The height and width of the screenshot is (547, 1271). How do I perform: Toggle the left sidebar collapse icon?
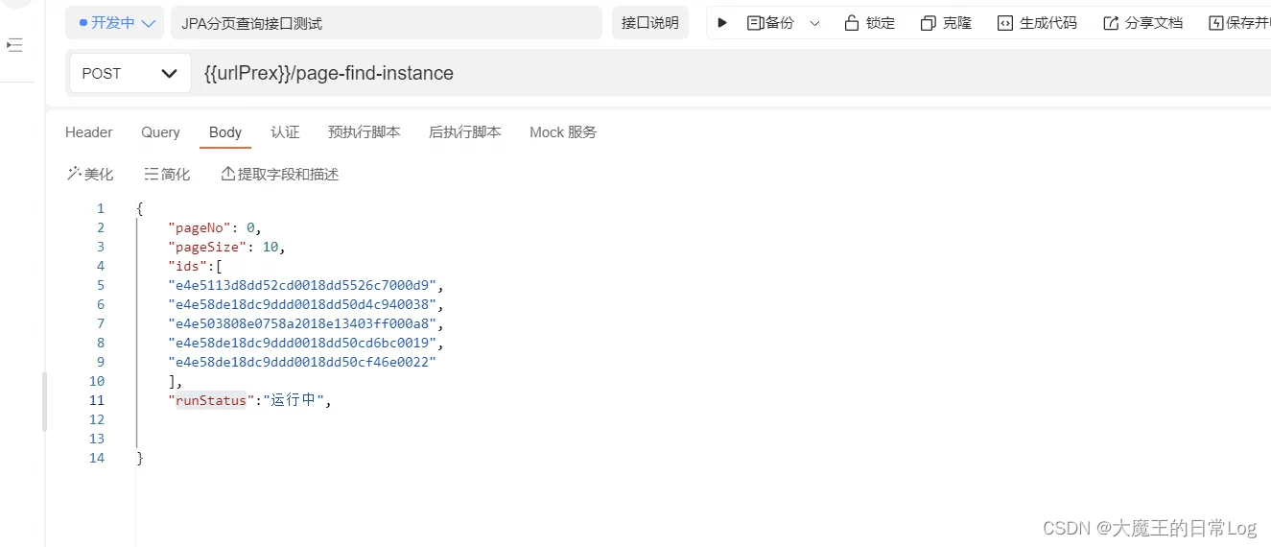pyautogui.click(x=14, y=45)
